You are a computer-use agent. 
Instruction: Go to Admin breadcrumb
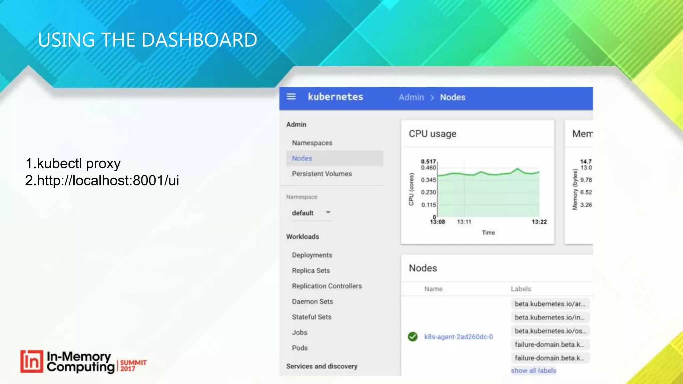[412, 97]
